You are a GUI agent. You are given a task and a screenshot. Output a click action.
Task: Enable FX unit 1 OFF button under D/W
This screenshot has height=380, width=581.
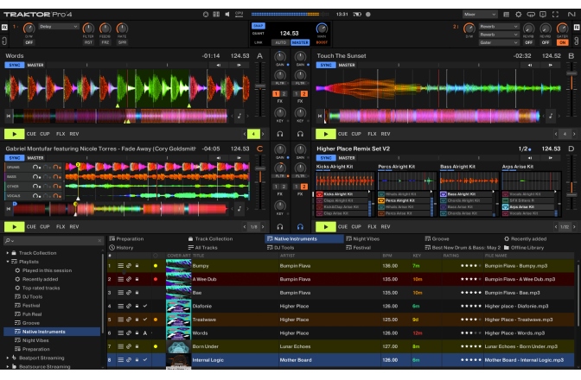(x=29, y=42)
